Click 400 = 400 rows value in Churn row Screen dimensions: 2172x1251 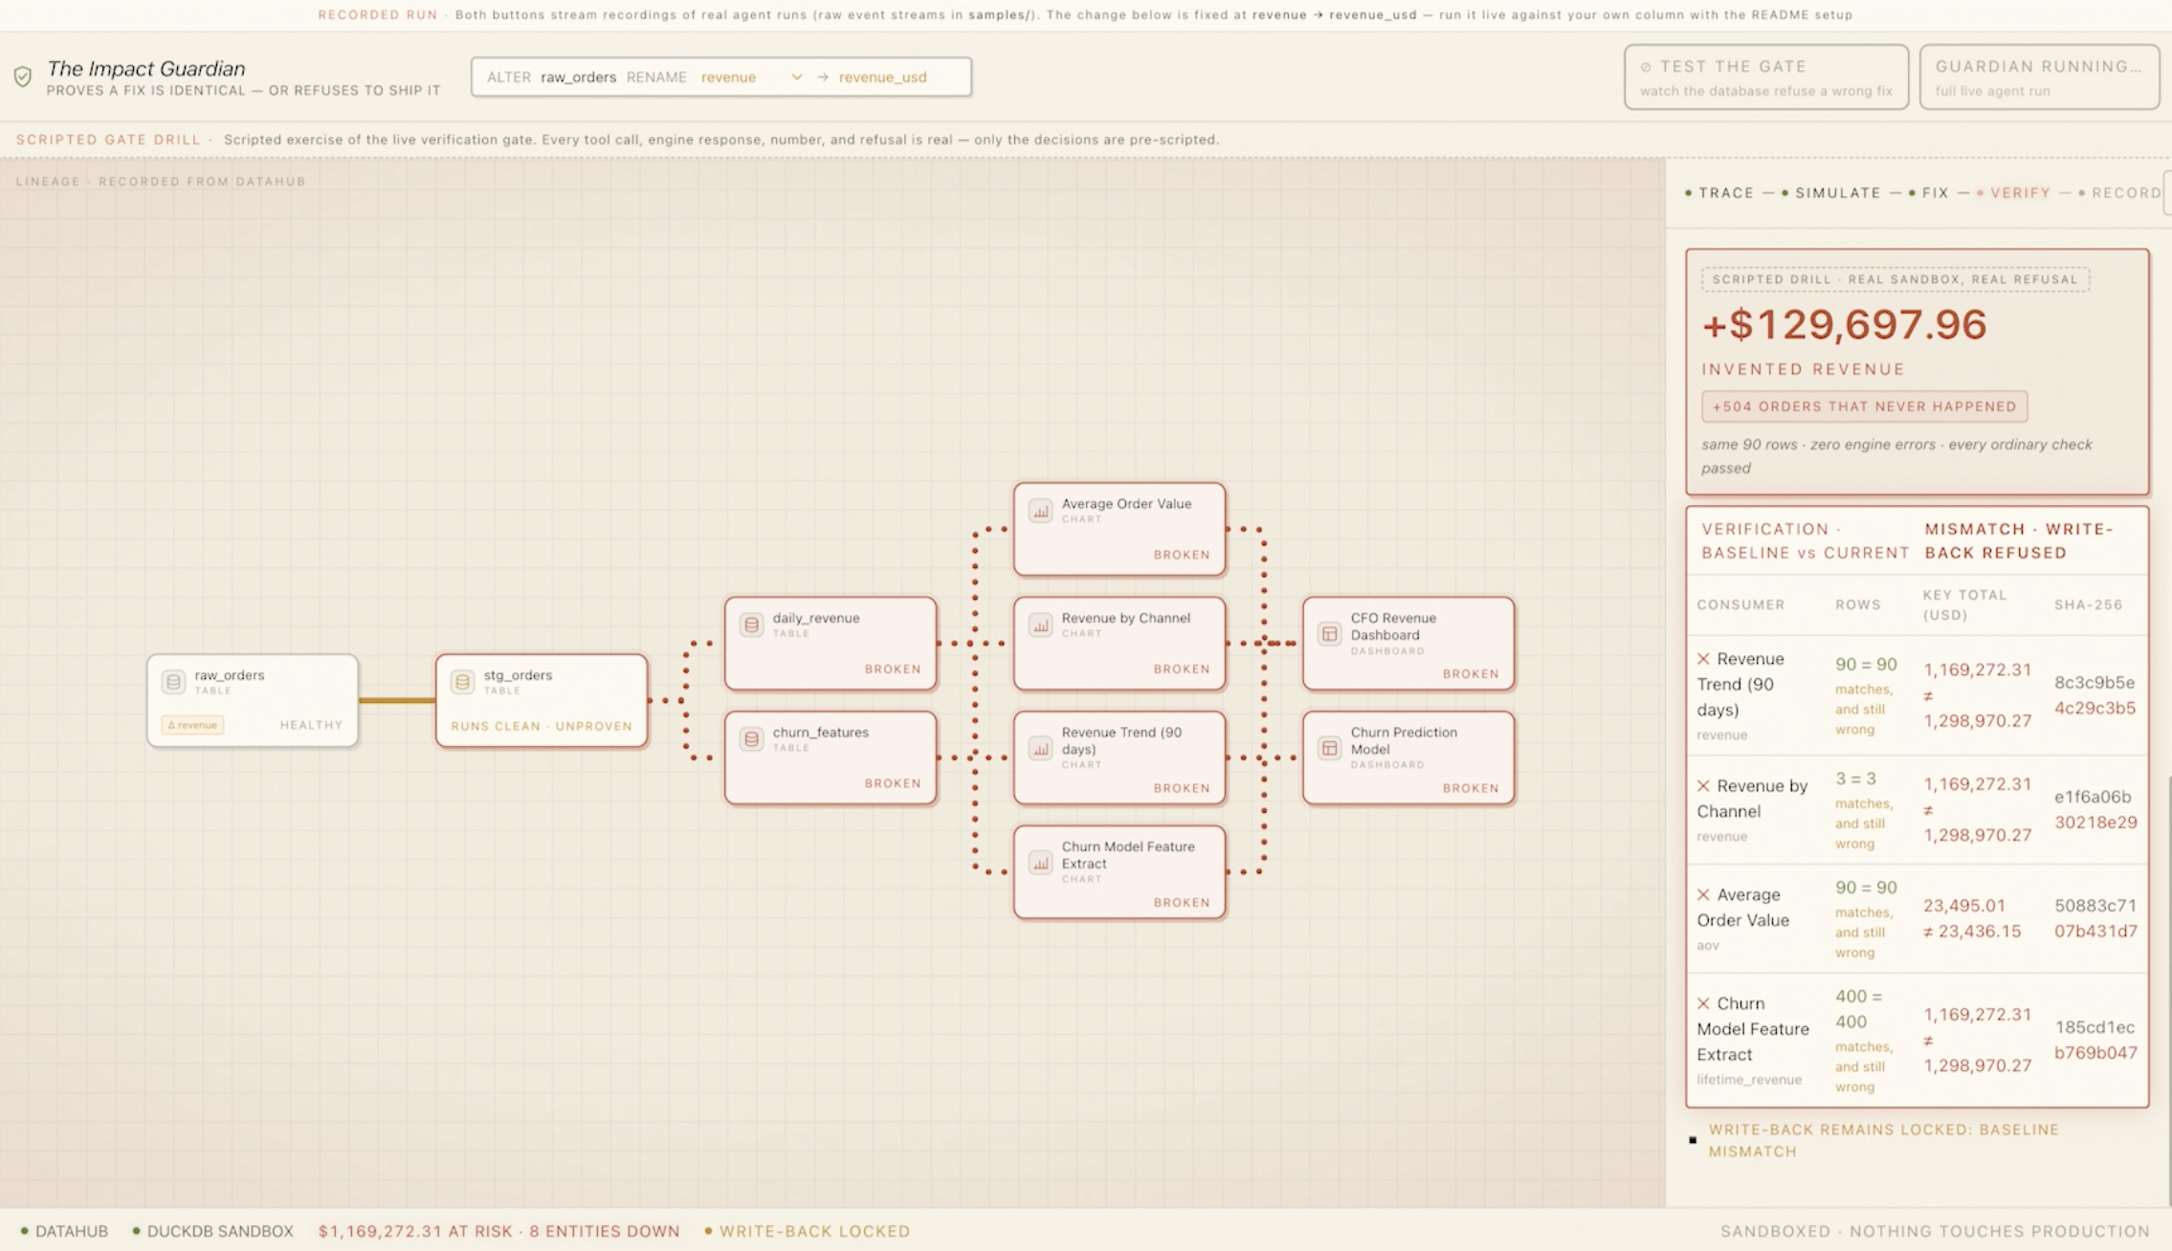(x=1858, y=1009)
